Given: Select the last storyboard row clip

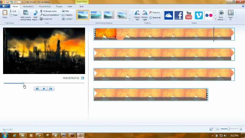Looking at the screenshot, I should (x=151, y=95).
